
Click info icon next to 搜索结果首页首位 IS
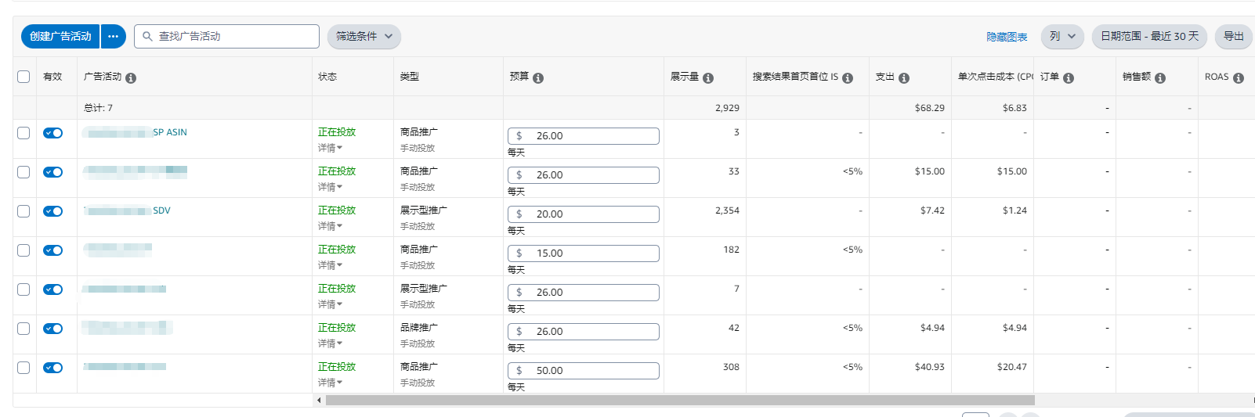coord(848,78)
